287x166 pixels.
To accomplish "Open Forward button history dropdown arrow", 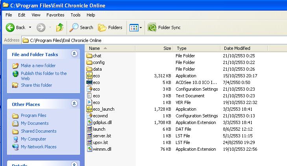I will pyautogui.click(x=50, y=27).
